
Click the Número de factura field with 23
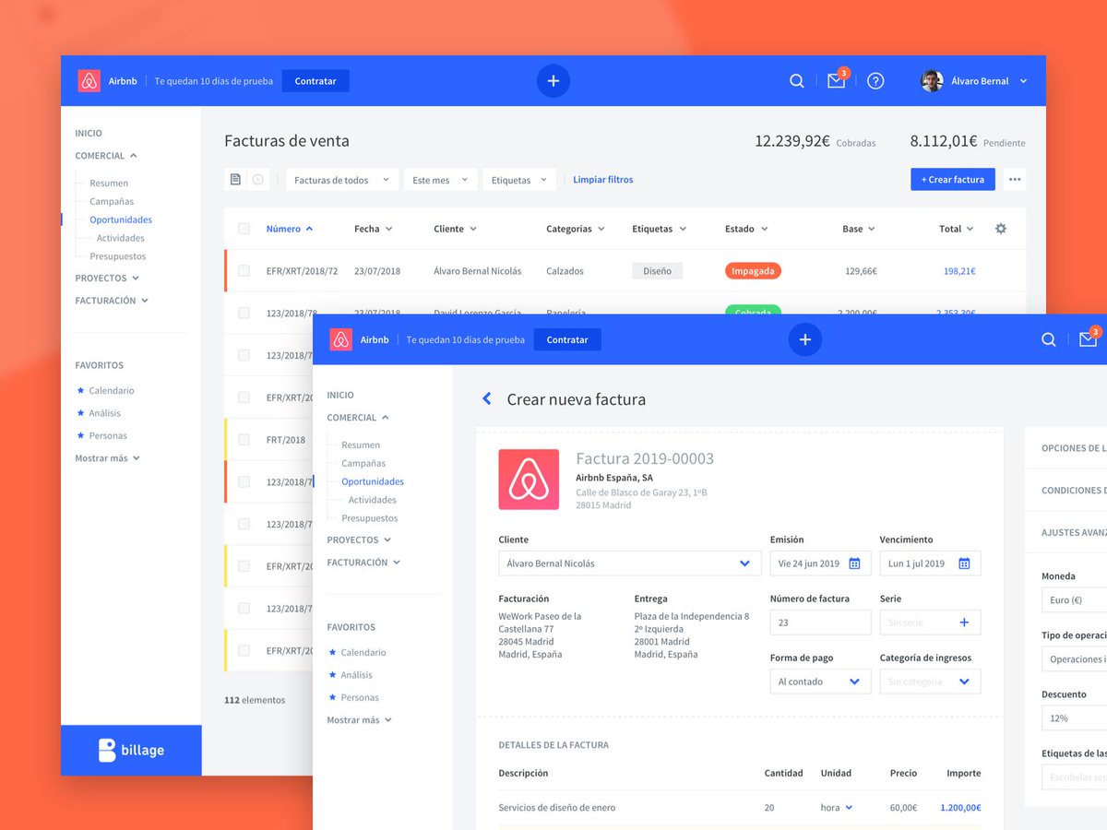click(820, 622)
